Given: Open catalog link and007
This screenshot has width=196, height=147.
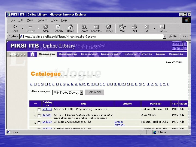Looking at the screenshot, I should coord(47,122).
